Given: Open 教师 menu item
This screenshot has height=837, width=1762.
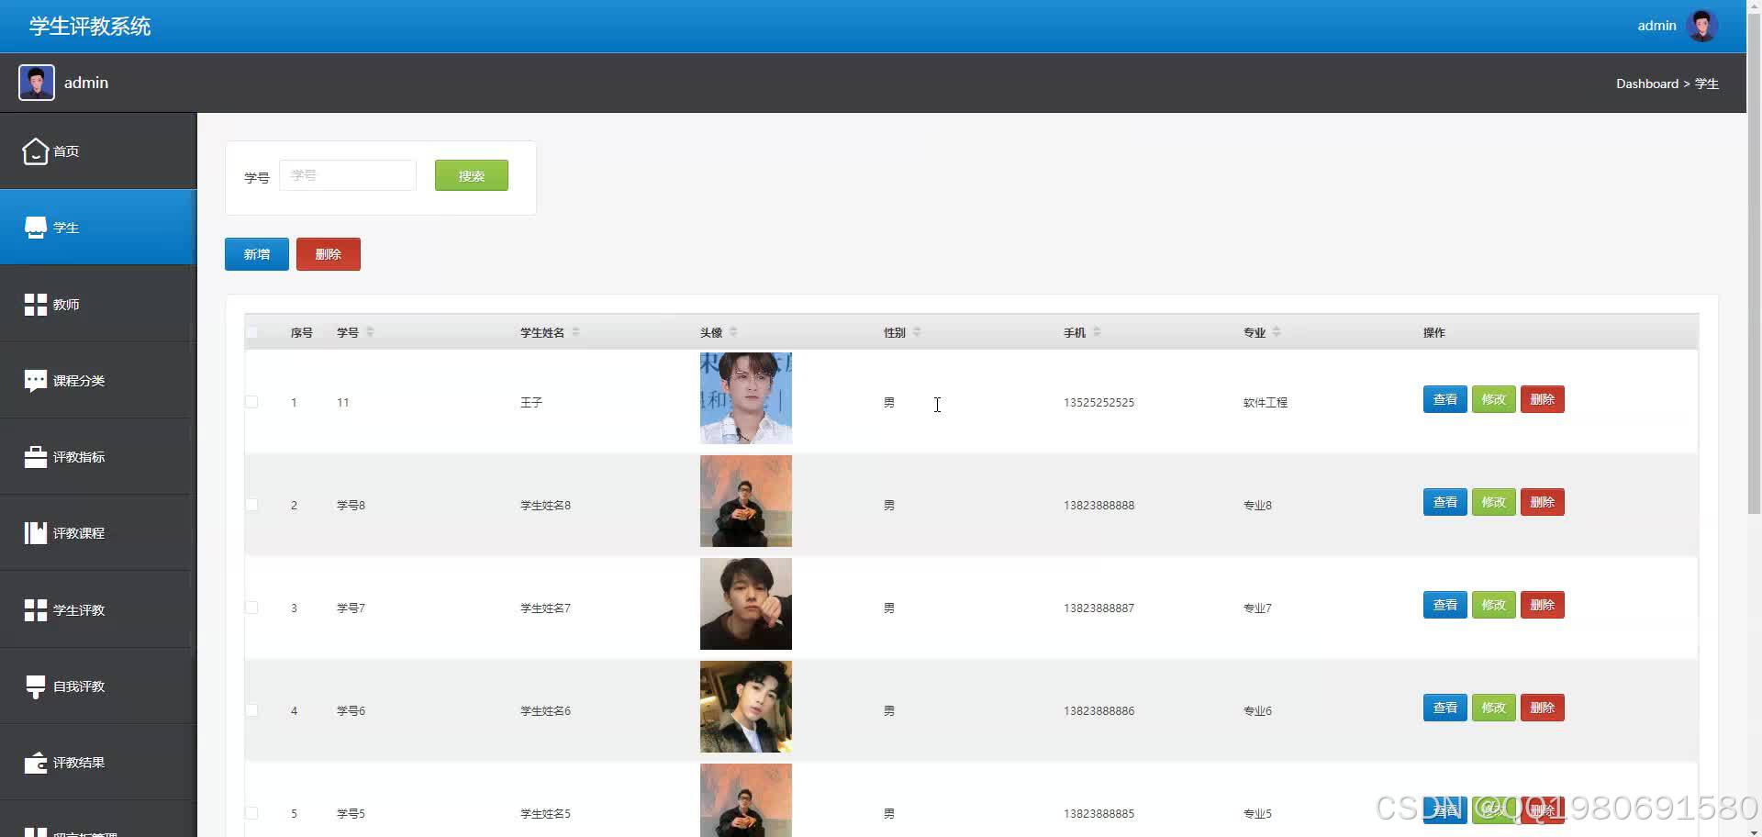Looking at the screenshot, I should [98, 305].
